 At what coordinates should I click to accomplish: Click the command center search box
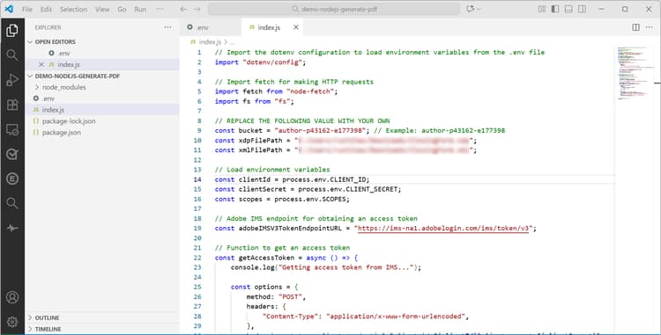334,9
